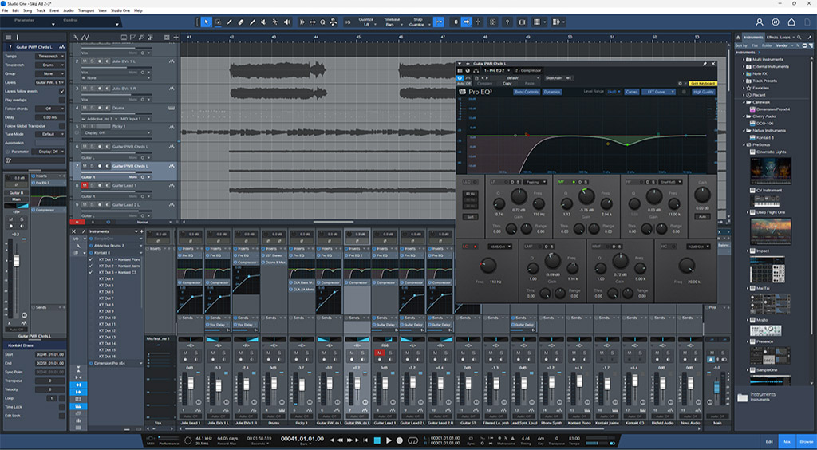Screen dimensions: 817x450
Task: Open the home start page icon
Action: pos(791,22)
